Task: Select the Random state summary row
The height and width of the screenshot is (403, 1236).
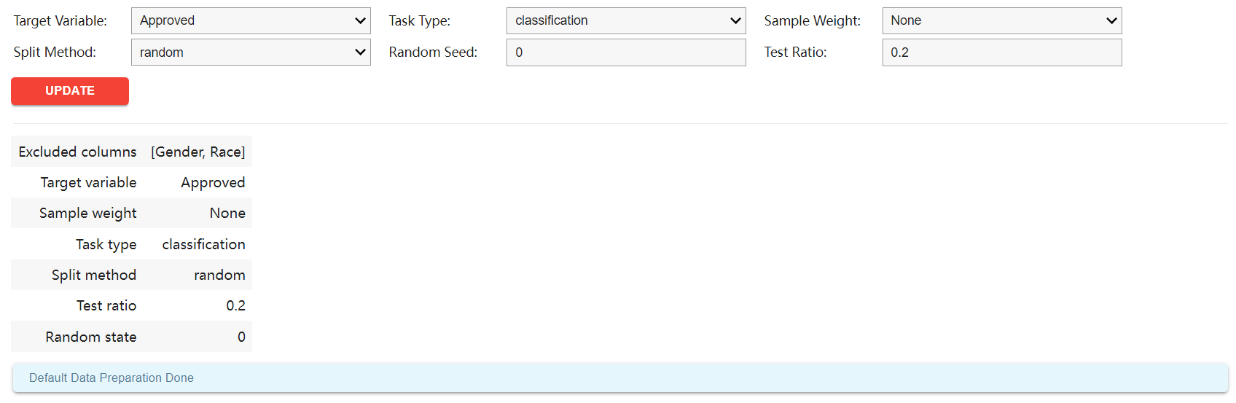Action: (x=131, y=337)
